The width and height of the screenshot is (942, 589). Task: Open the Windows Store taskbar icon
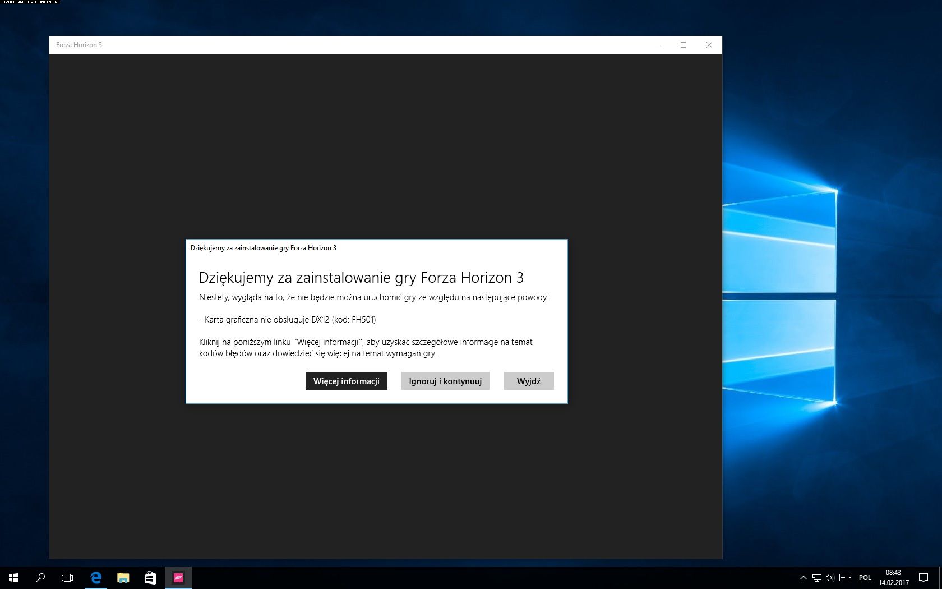(150, 578)
